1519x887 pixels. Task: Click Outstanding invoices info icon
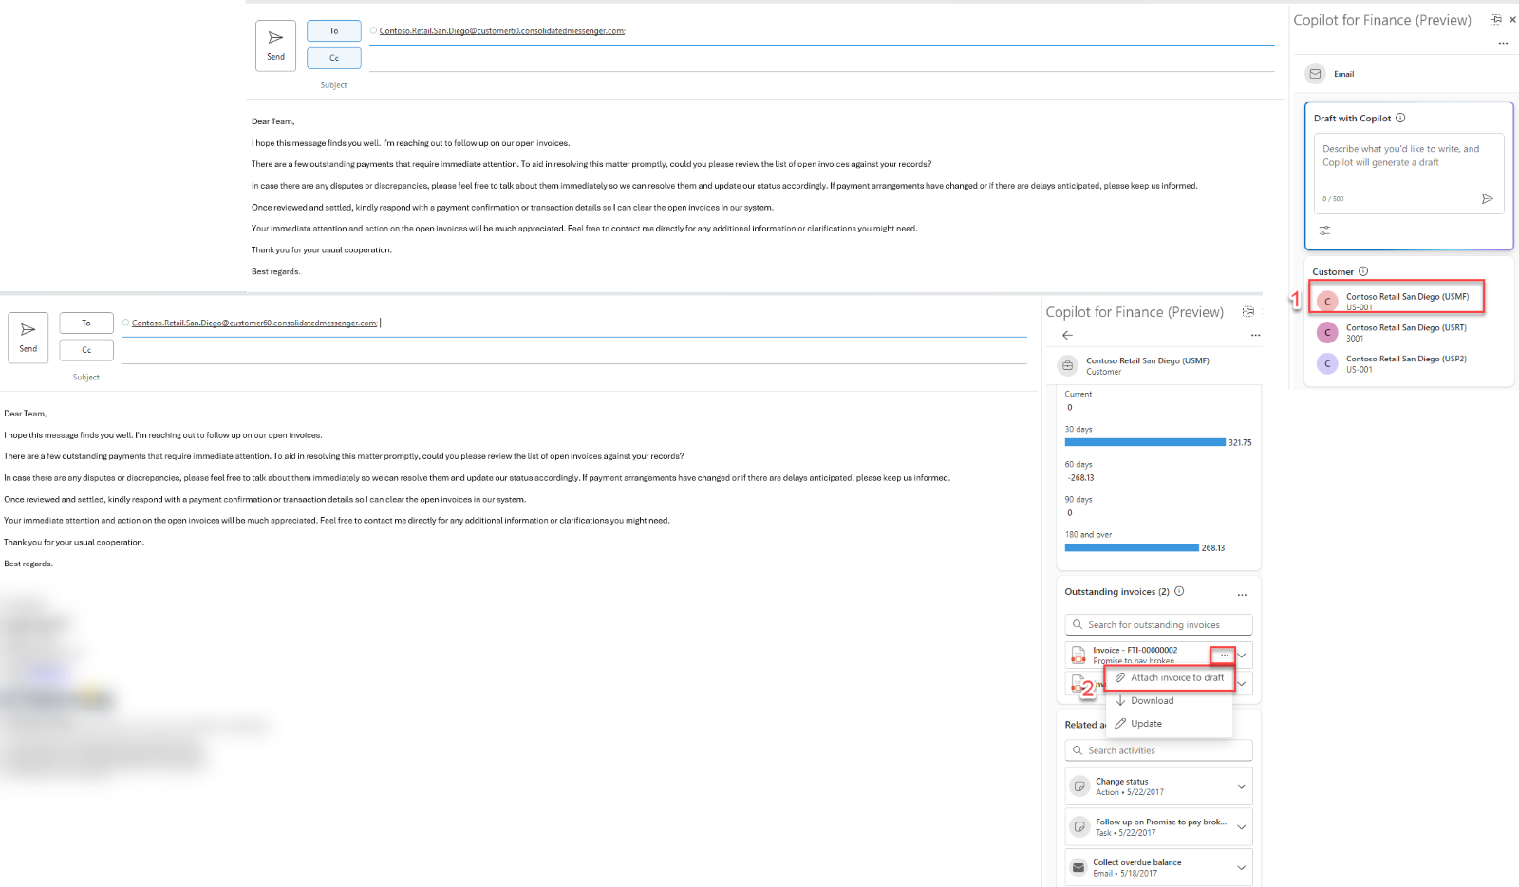coord(1179,591)
